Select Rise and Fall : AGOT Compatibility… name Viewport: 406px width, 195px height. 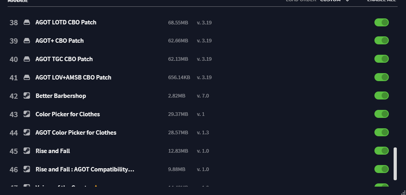coord(85,169)
